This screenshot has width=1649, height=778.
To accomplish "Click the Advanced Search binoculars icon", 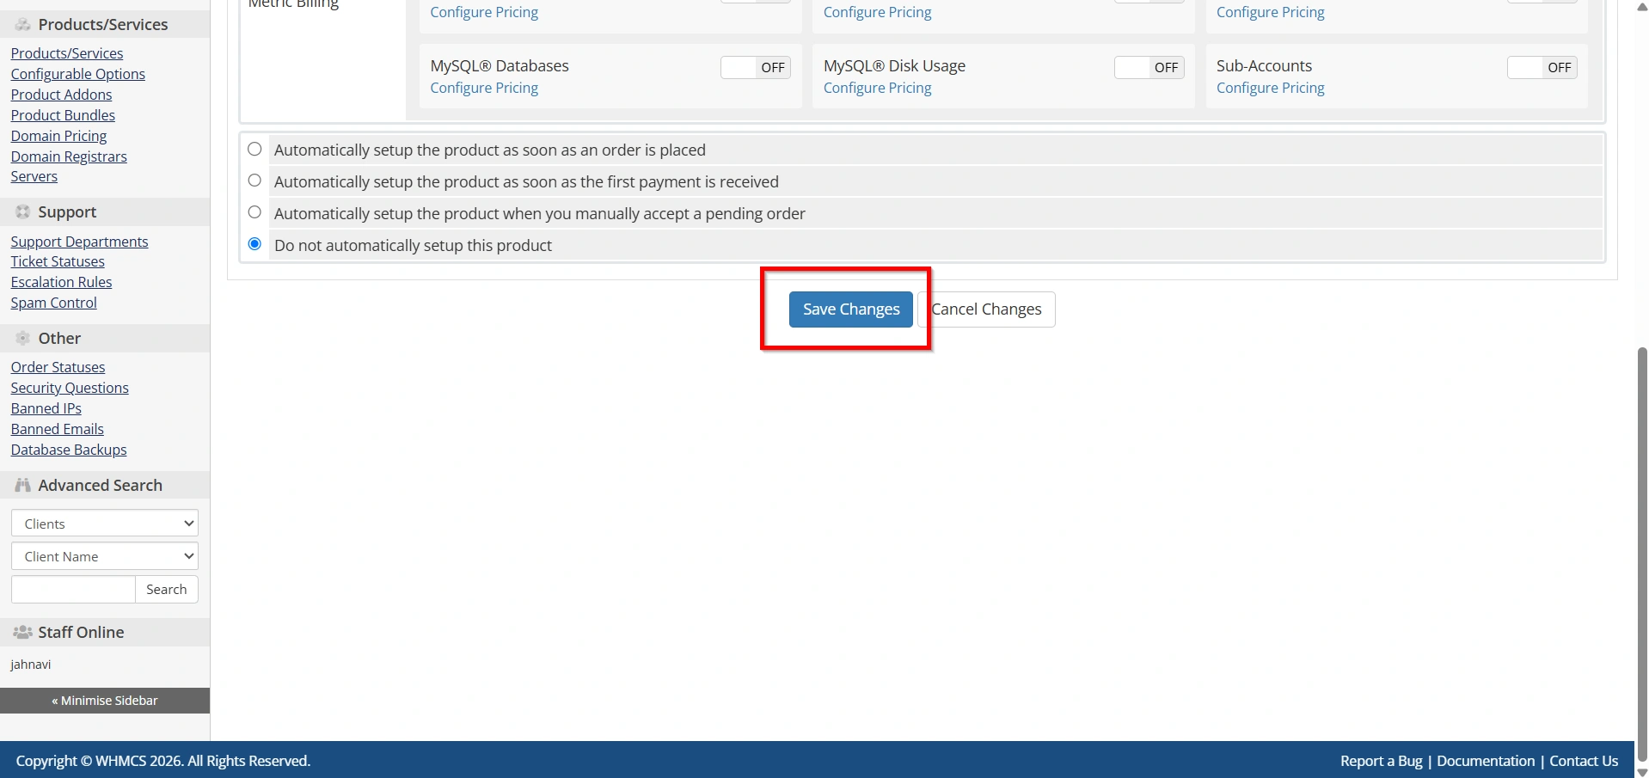I will (23, 485).
